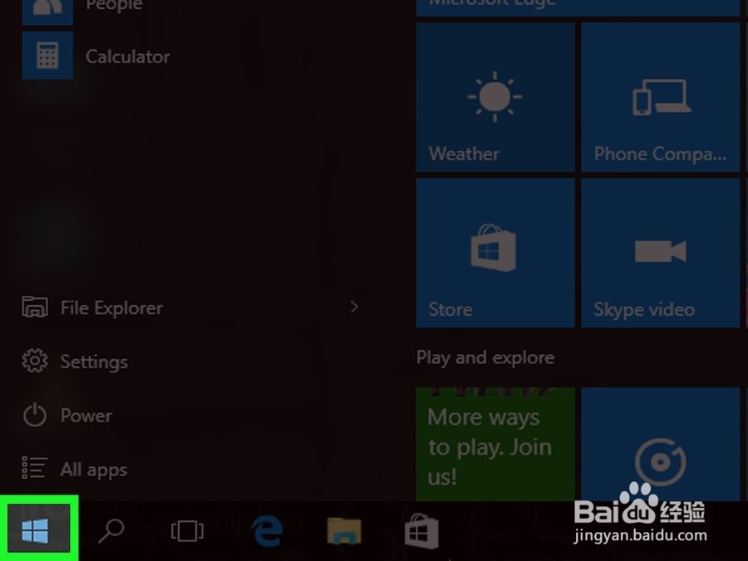Open the Calculator app
Image resolution: width=748 pixels, height=561 pixels.
tap(100, 56)
